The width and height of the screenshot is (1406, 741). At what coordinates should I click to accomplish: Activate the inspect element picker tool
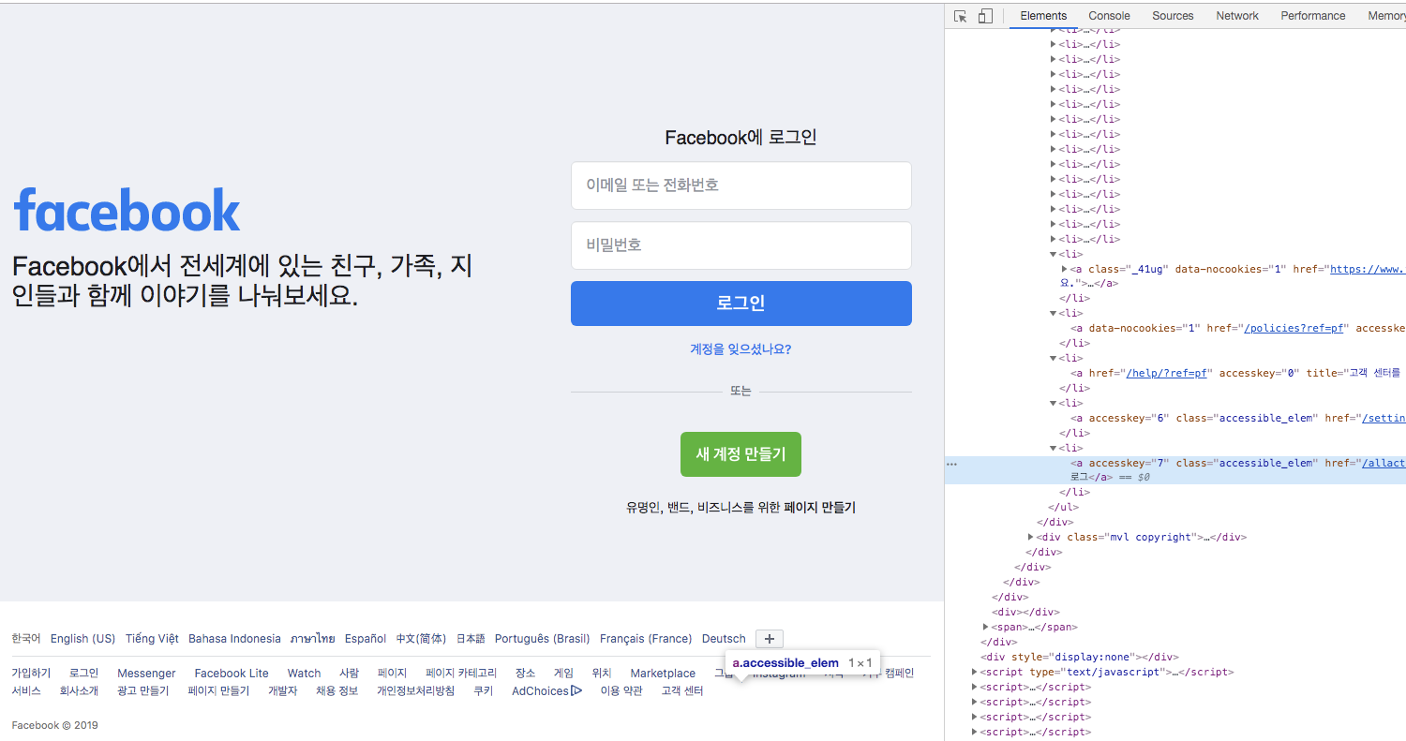pyautogui.click(x=960, y=16)
